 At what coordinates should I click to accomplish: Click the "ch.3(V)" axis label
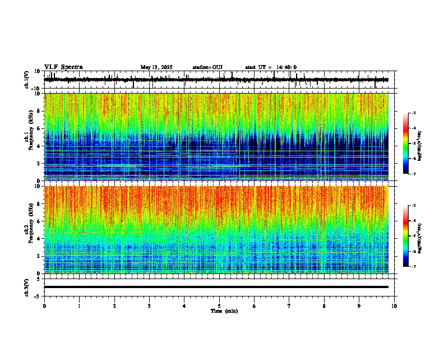click(27, 288)
